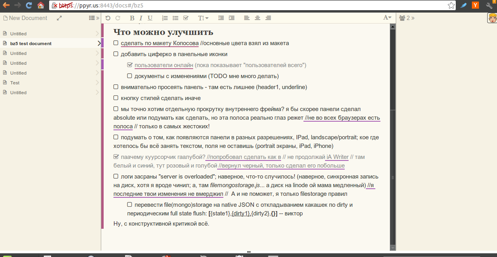Click italic text 'filemongostorage.js'
The width and height of the screenshot is (497, 257).
pos(235,185)
